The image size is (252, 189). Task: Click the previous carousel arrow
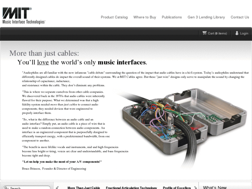(x=57, y=188)
